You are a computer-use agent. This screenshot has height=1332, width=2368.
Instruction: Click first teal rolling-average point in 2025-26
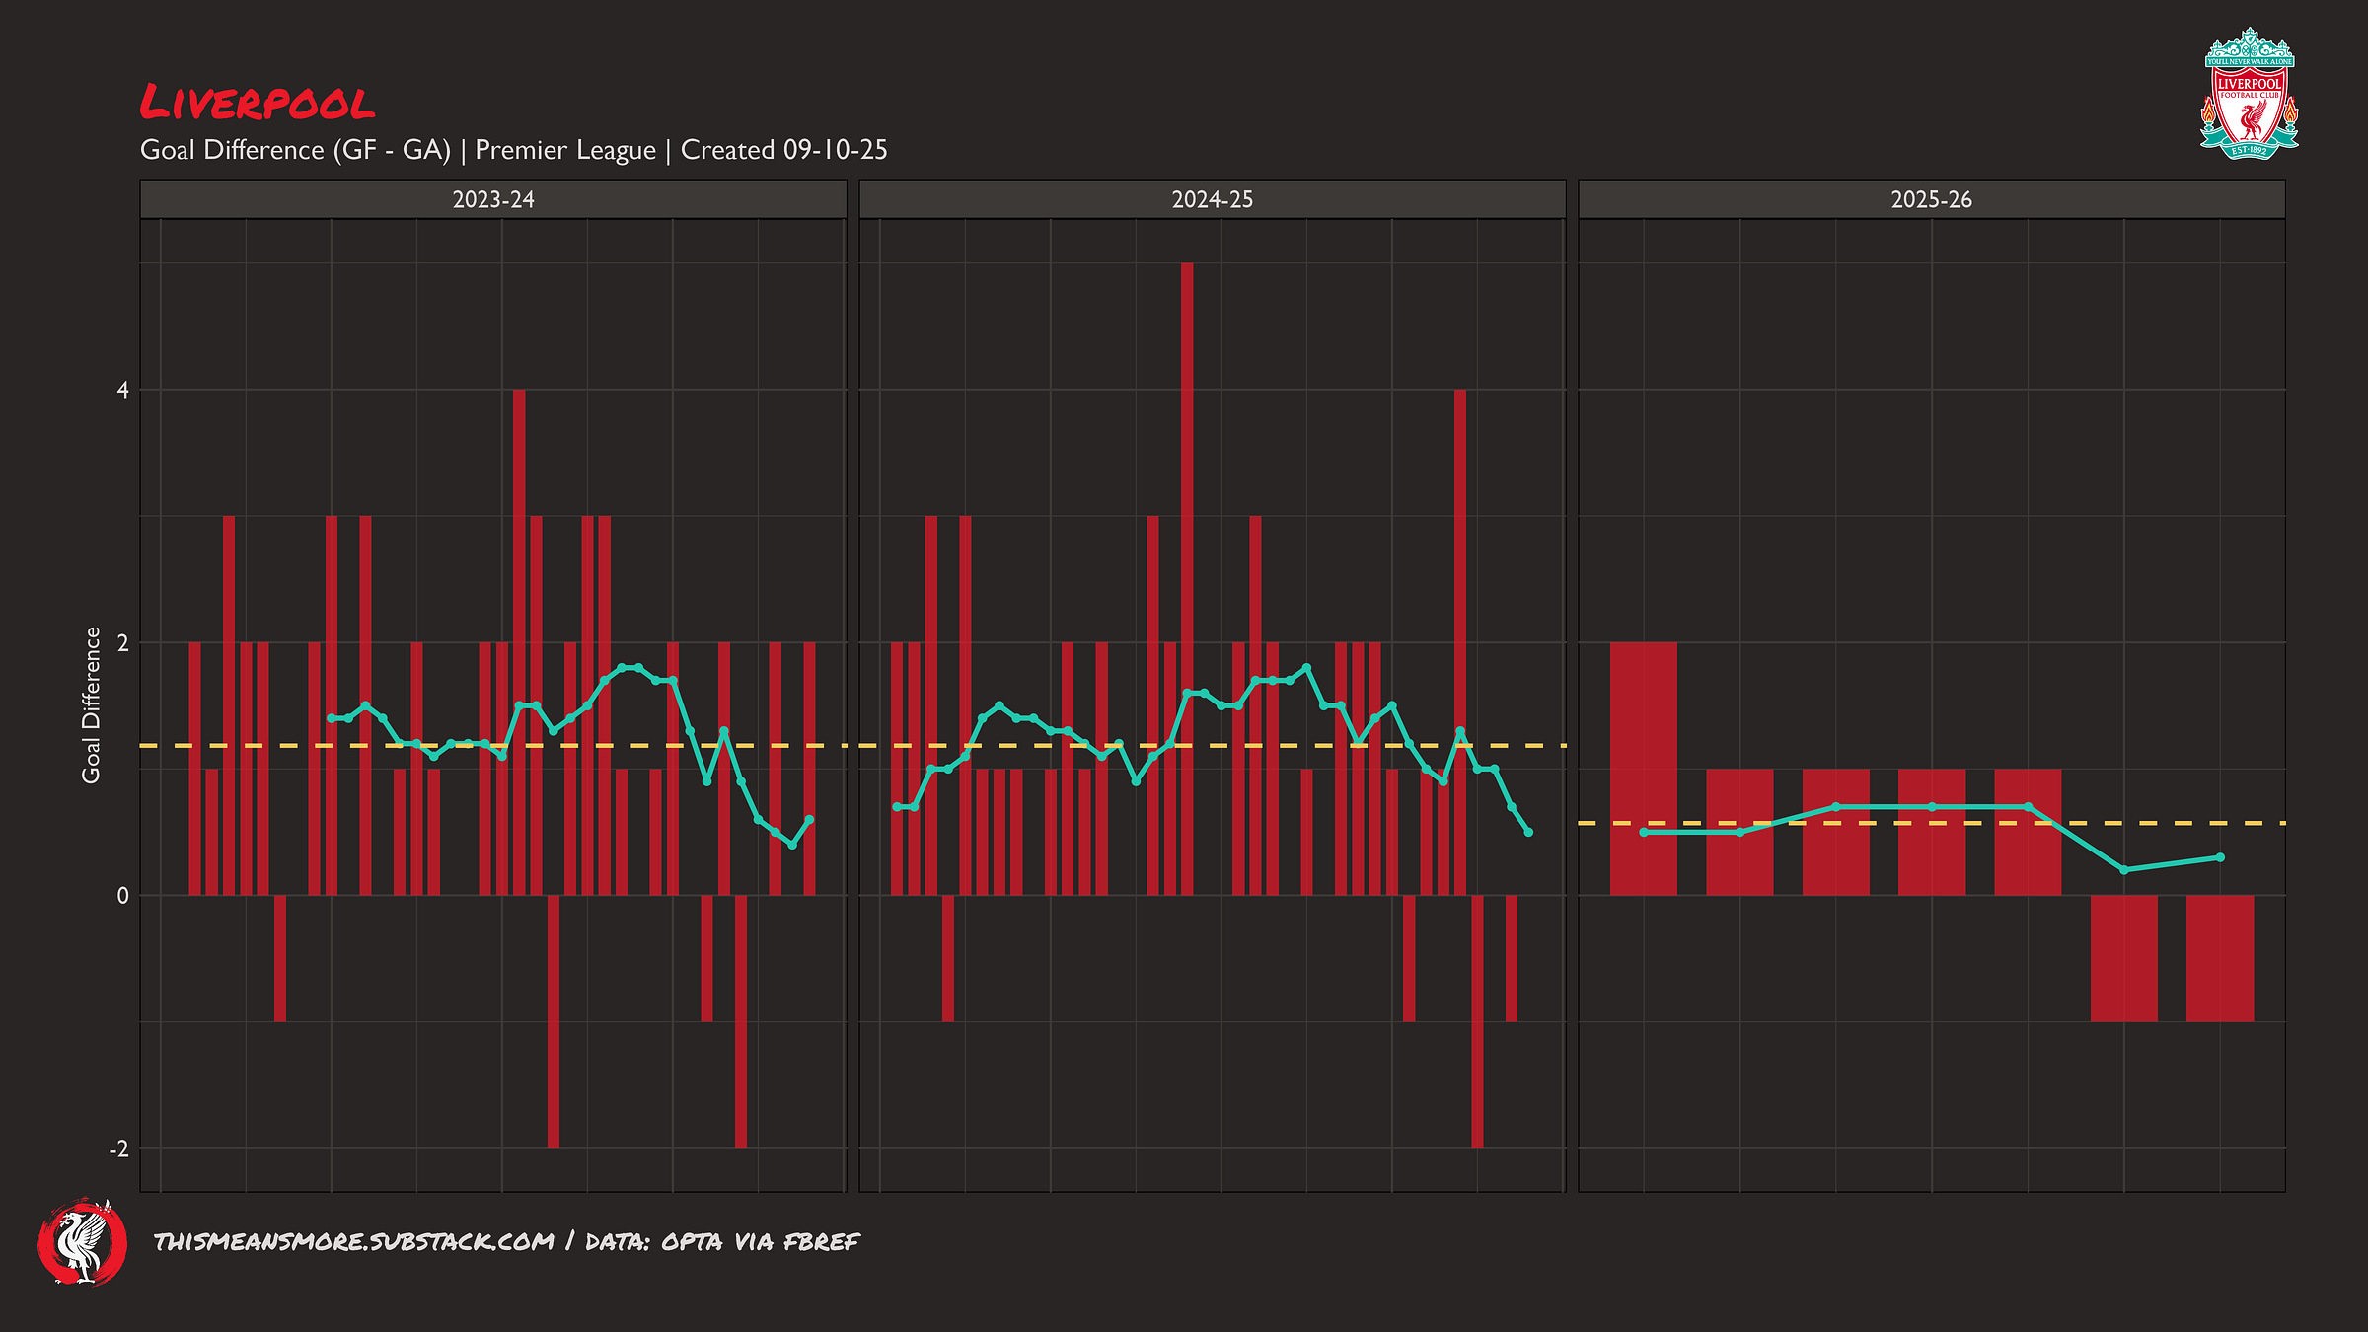point(1644,833)
